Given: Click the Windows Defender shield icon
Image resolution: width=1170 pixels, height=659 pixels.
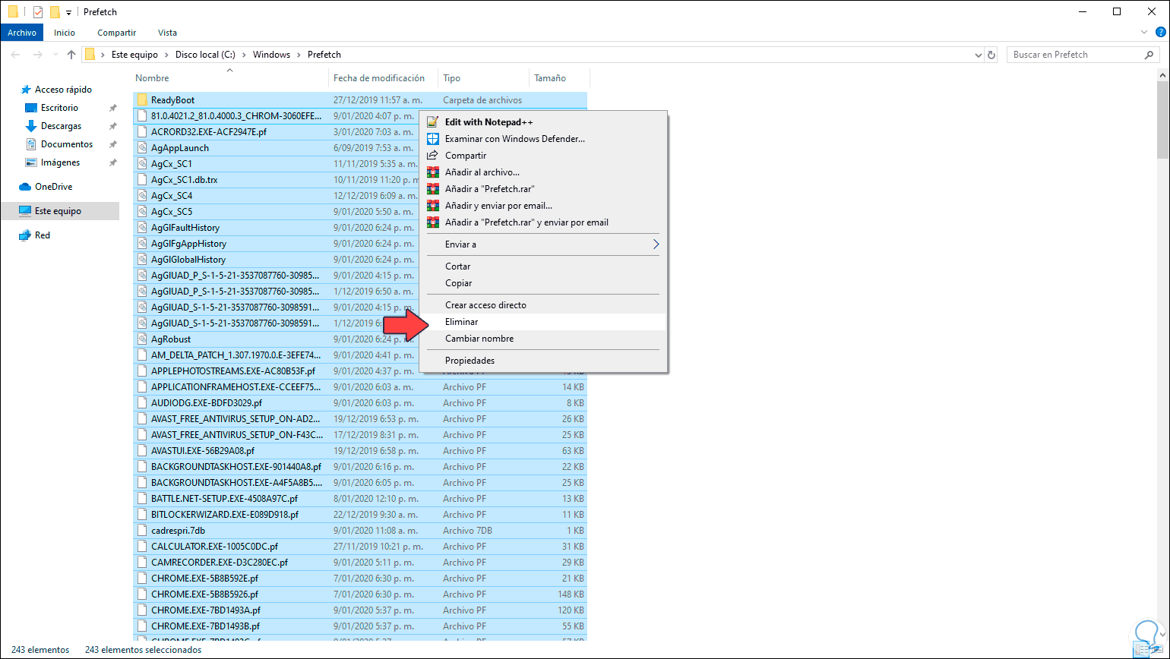Looking at the screenshot, I should click(x=433, y=139).
